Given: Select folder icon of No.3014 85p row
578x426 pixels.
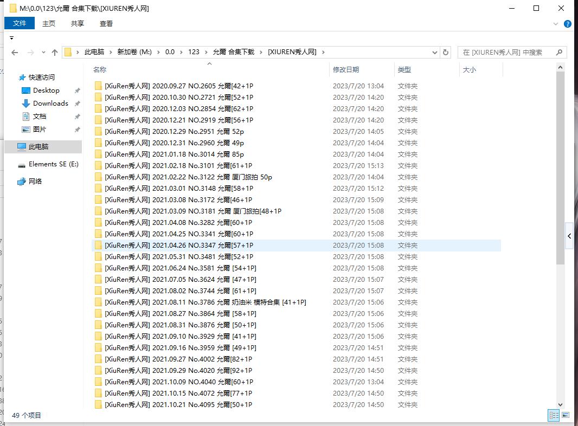Looking at the screenshot, I should coord(98,154).
